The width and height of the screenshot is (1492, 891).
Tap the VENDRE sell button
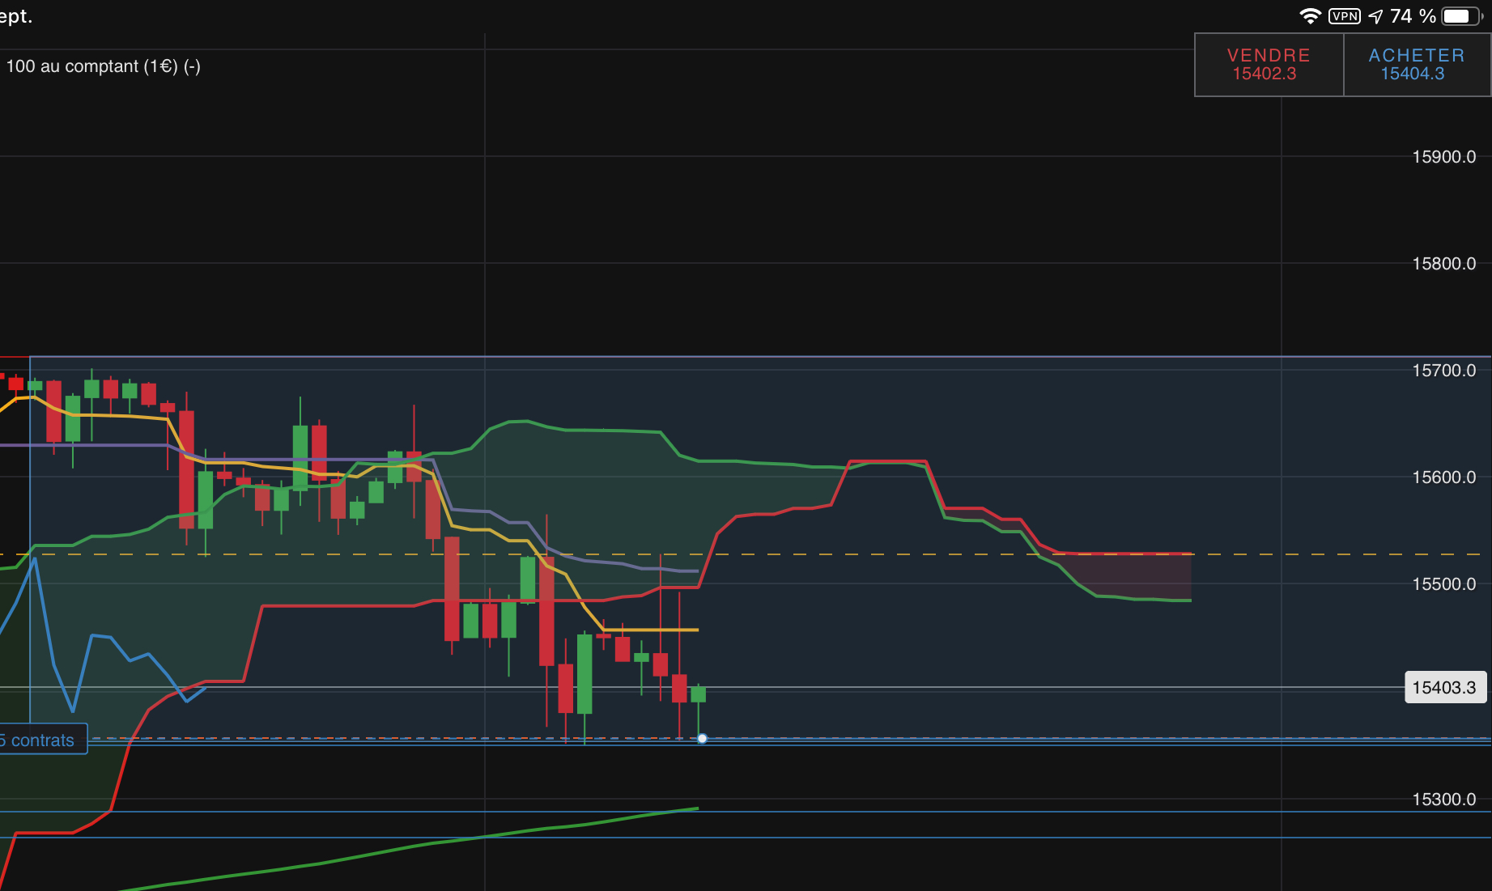(x=1268, y=65)
